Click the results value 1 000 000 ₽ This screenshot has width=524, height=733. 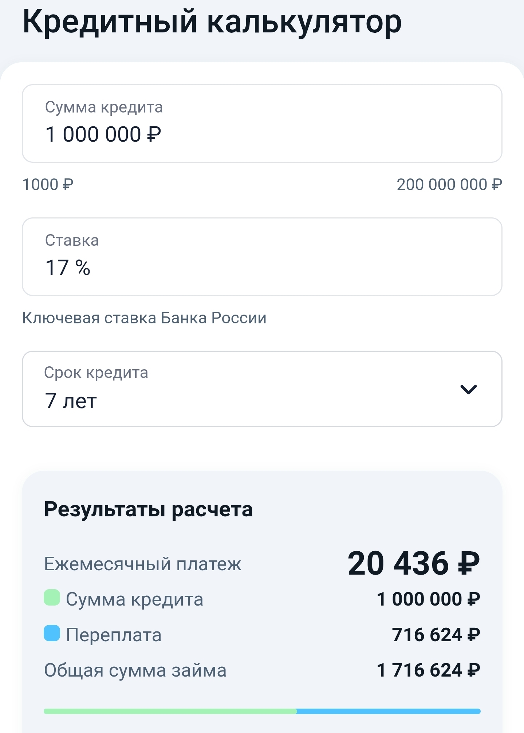click(428, 599)
